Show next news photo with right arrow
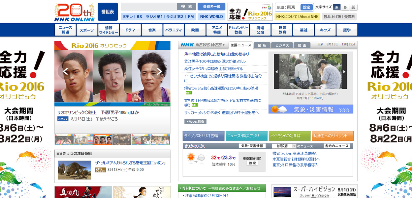Viewport: 412px width, 198px height. tap(344, 72)
